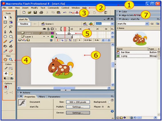This screenshot has height=121, width=162.
Task: Click the Undo toolbar arrow
Action: [65, 13]
